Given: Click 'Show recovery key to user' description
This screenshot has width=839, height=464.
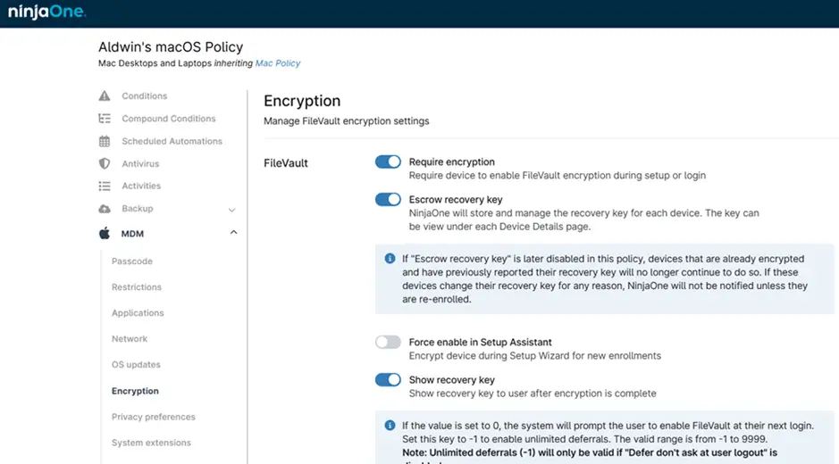Looking at the screenshot, I should tap(533, 394).
